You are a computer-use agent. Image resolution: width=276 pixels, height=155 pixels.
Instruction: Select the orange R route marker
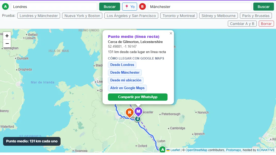(x=130, y=113)
